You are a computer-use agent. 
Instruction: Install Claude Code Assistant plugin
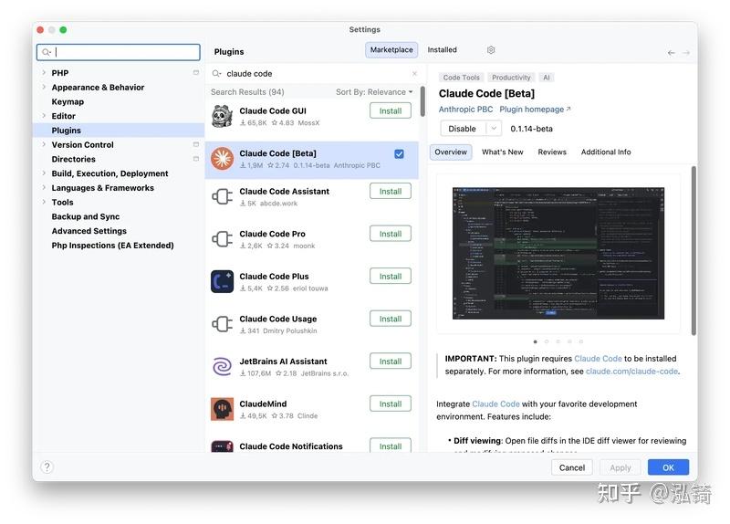pyautogui.click(x=391, y=192)
